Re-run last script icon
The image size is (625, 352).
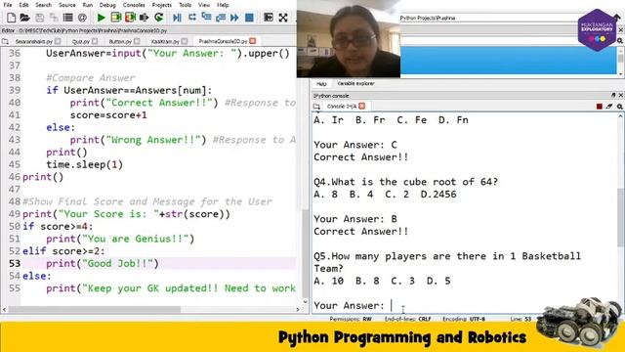[158, 18]
